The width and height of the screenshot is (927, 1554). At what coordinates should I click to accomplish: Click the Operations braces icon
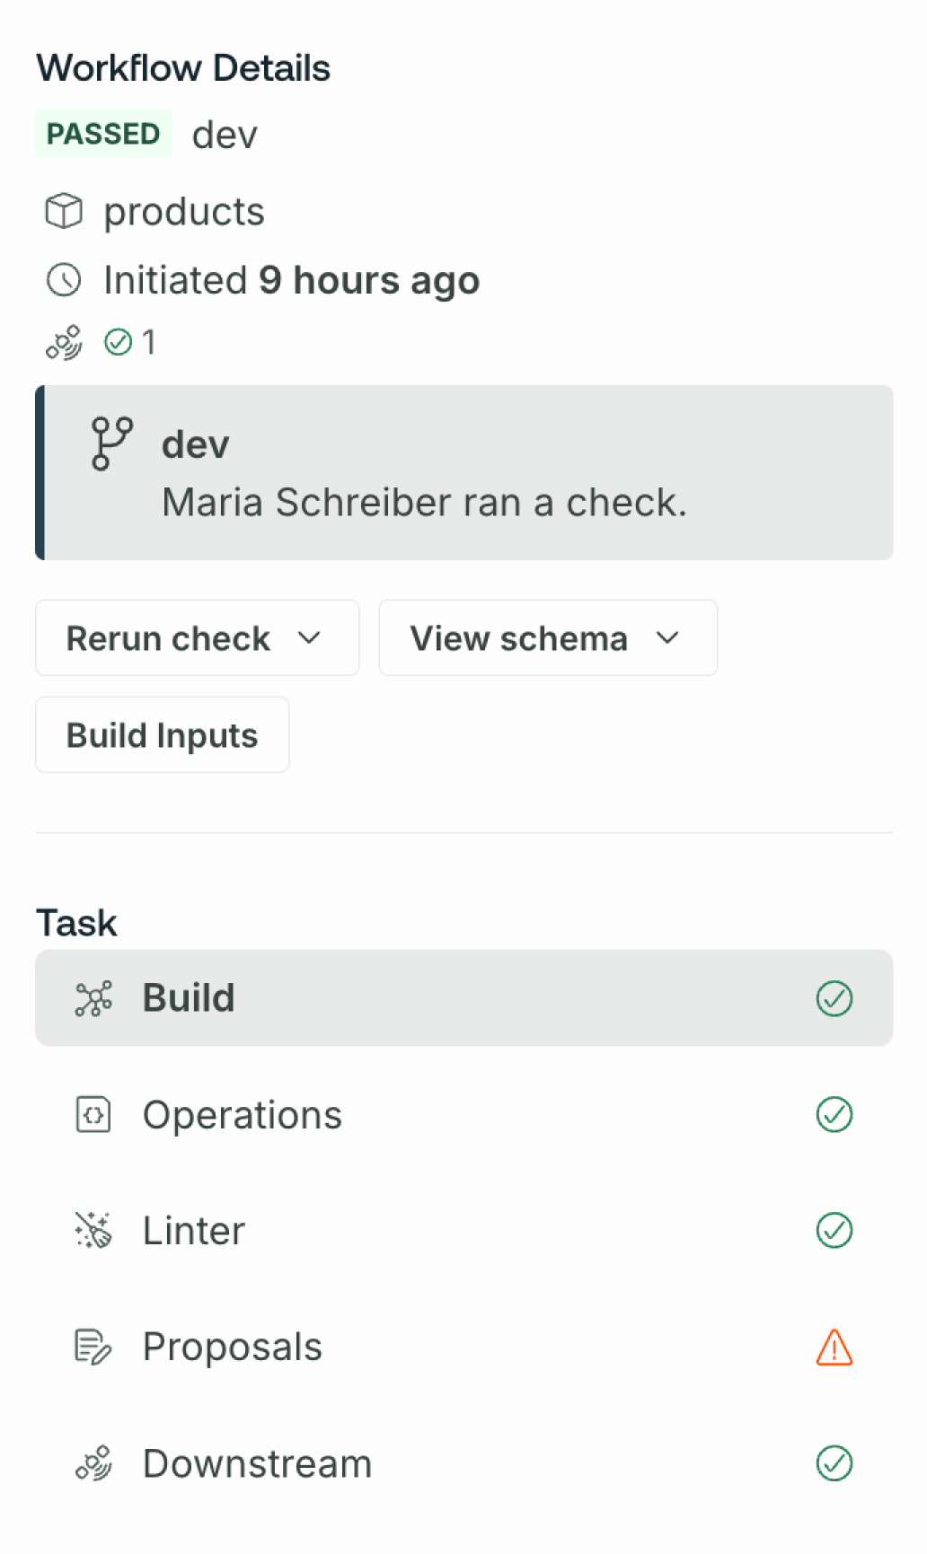(x=93, y=1115)
